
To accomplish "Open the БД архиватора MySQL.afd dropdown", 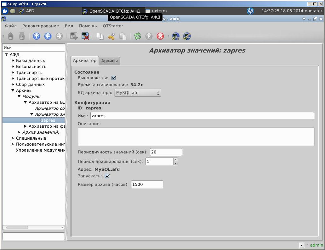I will pos(138,93).
